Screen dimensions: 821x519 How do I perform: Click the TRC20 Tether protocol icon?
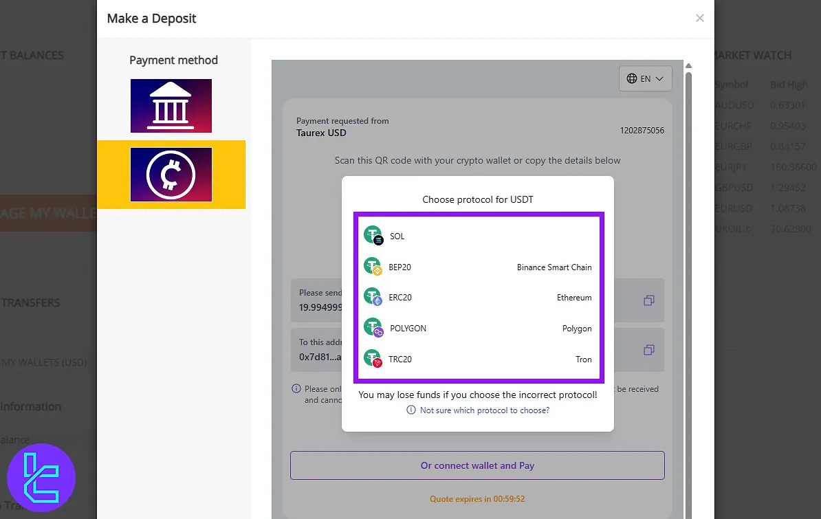click(x=373, y=358)
